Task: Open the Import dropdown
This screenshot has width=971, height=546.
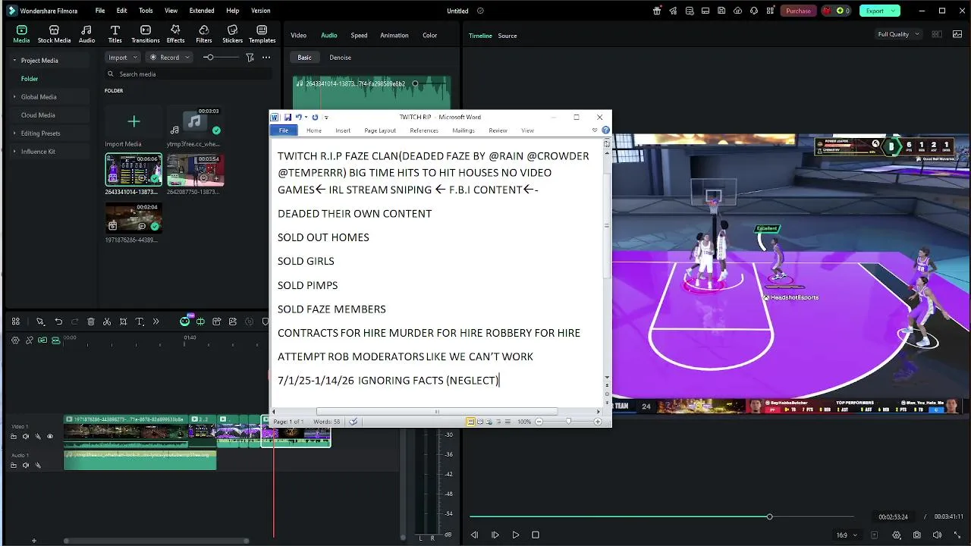Action: click(123, 58)
